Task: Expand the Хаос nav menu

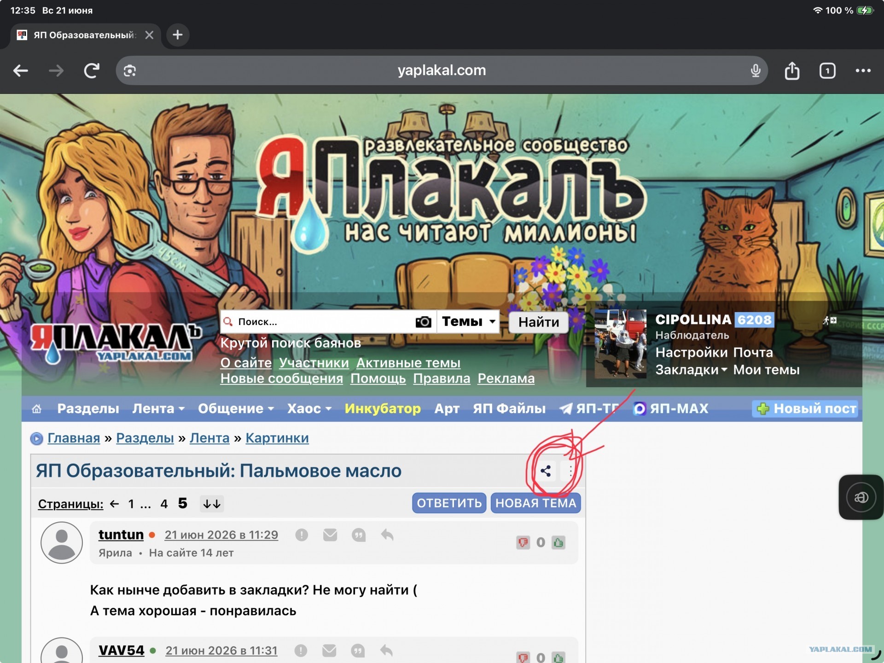Action: (309, 408)
